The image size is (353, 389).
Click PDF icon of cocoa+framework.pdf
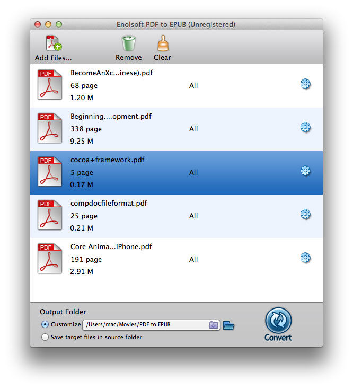click(50, 172)
